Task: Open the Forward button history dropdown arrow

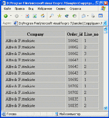Action: click(22, 16)
